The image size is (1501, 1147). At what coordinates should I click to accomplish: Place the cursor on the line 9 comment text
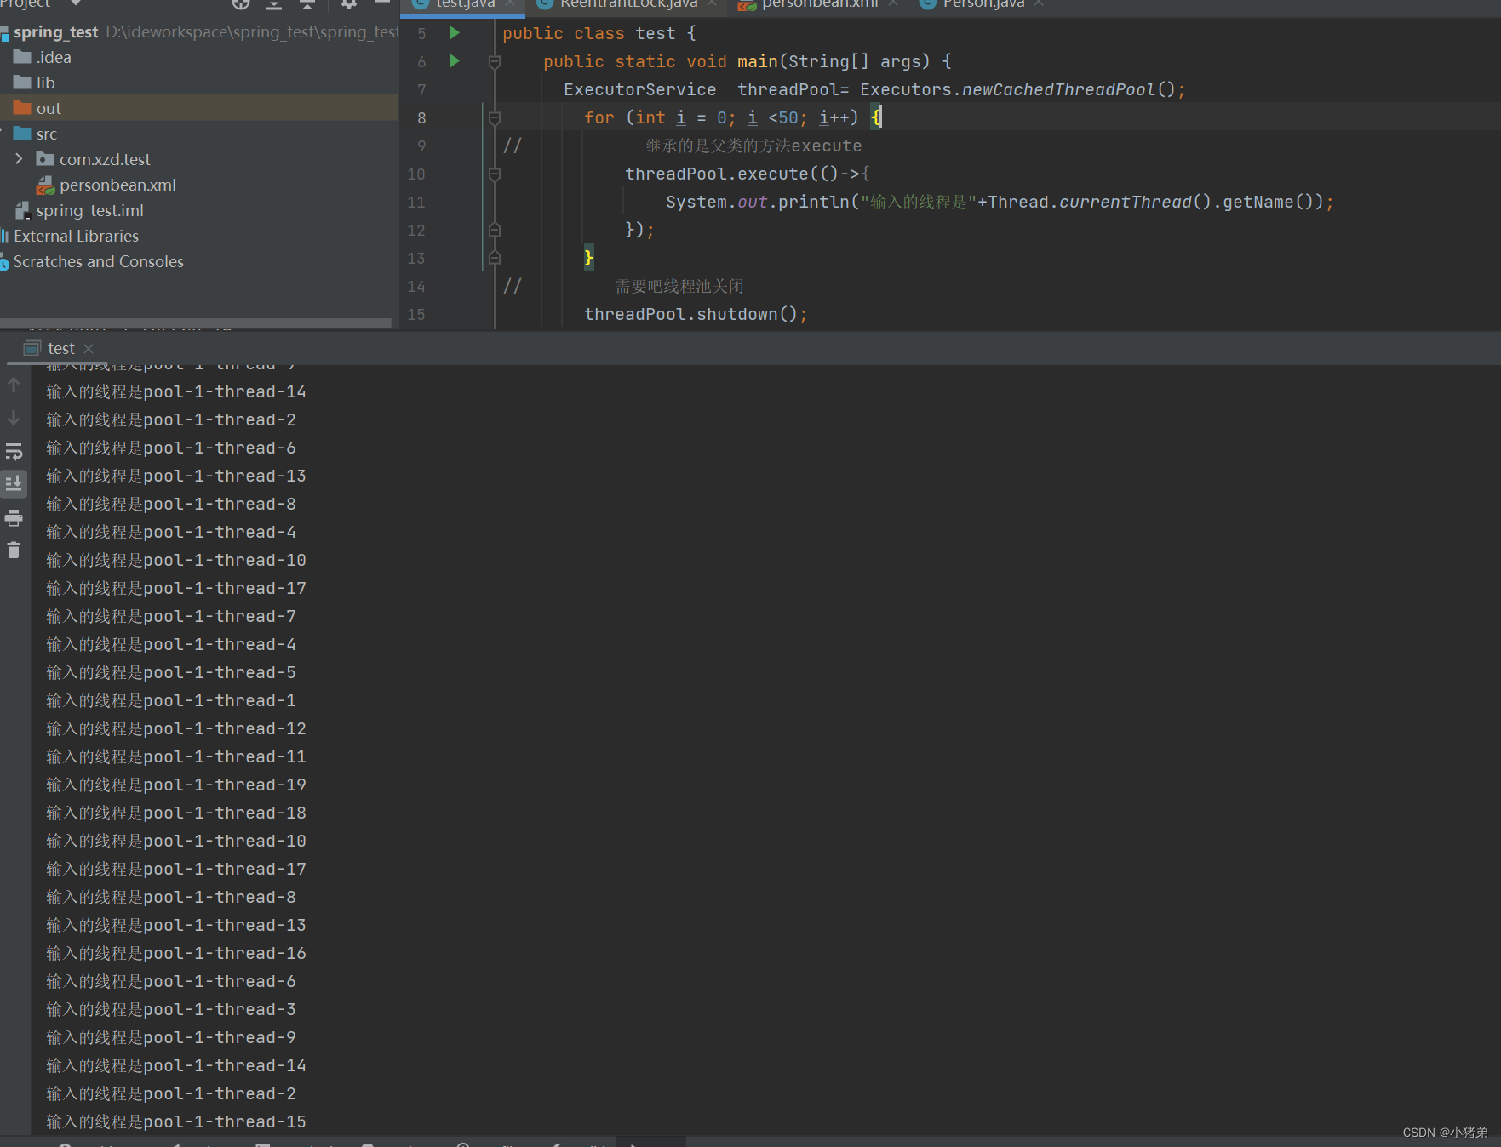753,146
